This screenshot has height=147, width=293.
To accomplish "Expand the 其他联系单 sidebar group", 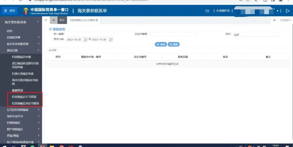I will pyautogui.click(x=21, y=37).
